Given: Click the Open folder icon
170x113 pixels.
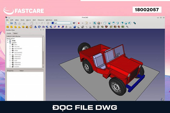Looking at the screenshot, I should pos(12,23).
